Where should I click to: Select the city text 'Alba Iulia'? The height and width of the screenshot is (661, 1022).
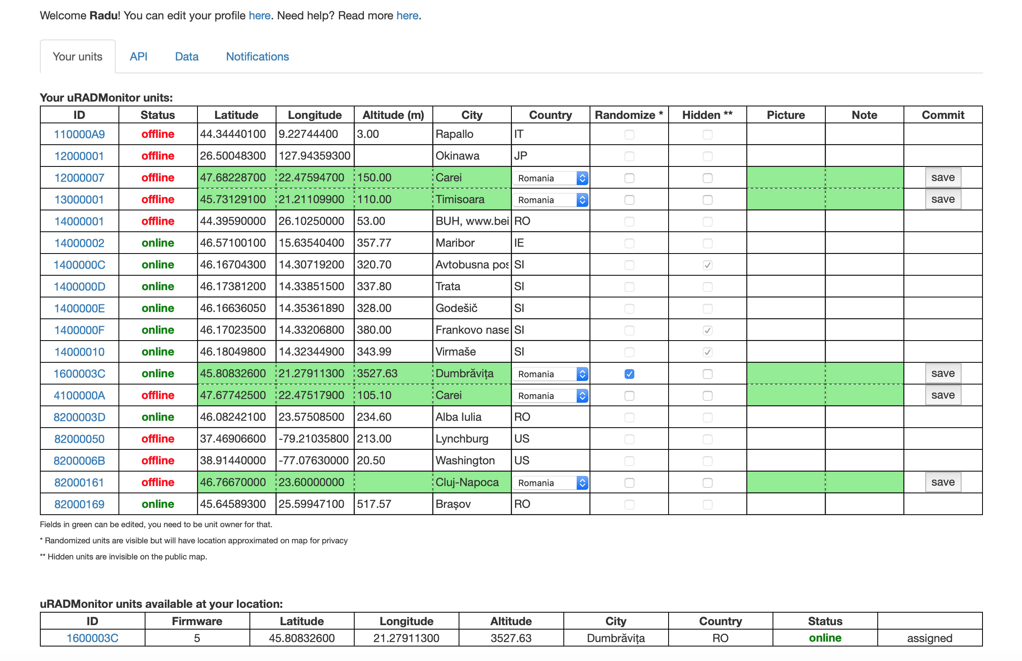click(x=458, y=417)
